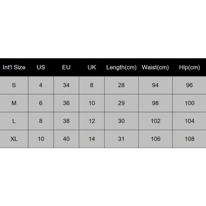Screen dimensions: 206x206
Task: Select the length value 30 cell
Action: click(x=121, y=121)
